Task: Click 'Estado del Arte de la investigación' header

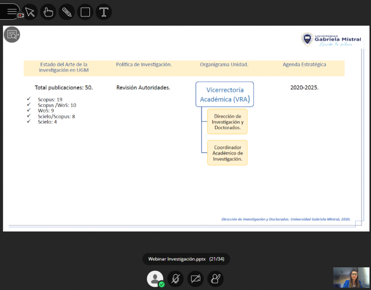Action: (64, 67)
